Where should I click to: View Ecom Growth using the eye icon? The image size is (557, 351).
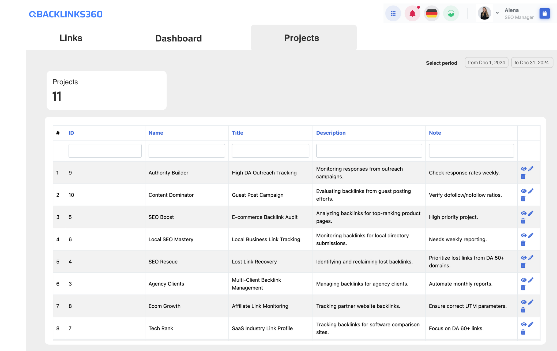523,302
